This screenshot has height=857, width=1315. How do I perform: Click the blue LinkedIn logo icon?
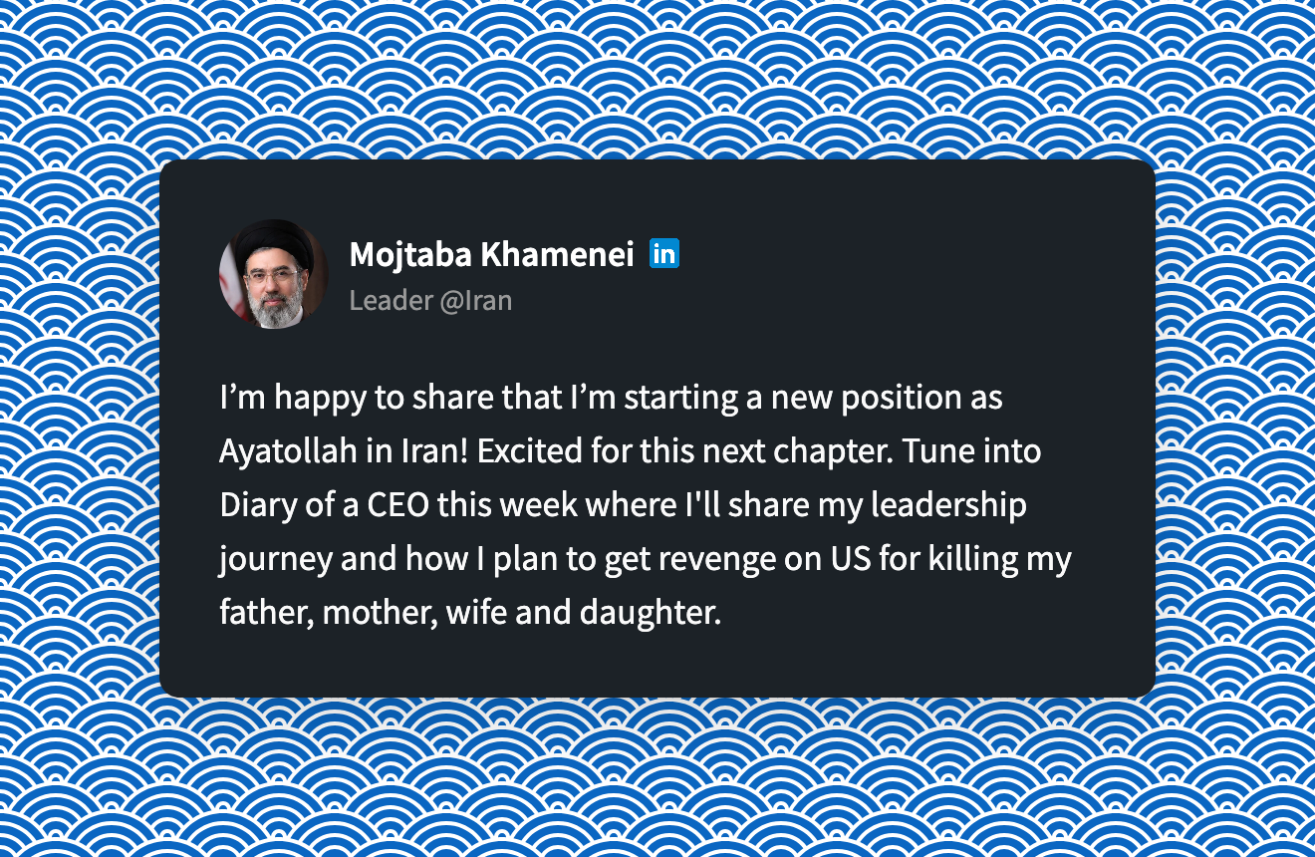(663, 254)
